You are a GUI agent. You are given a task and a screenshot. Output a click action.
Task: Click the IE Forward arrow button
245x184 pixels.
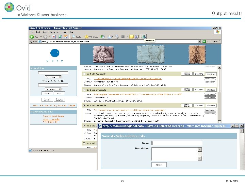pyautogui.click(x=45, y=37)
